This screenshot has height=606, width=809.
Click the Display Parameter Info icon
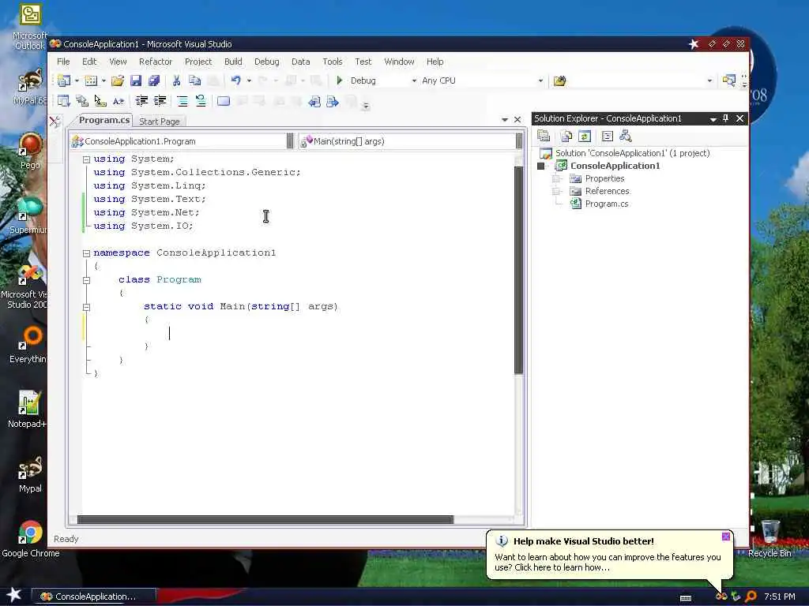[81, 102]
